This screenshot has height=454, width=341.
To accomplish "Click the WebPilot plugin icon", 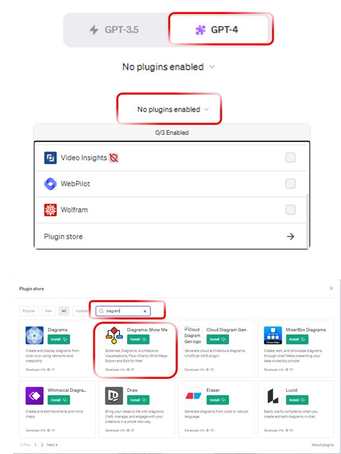I will point(50,184).
